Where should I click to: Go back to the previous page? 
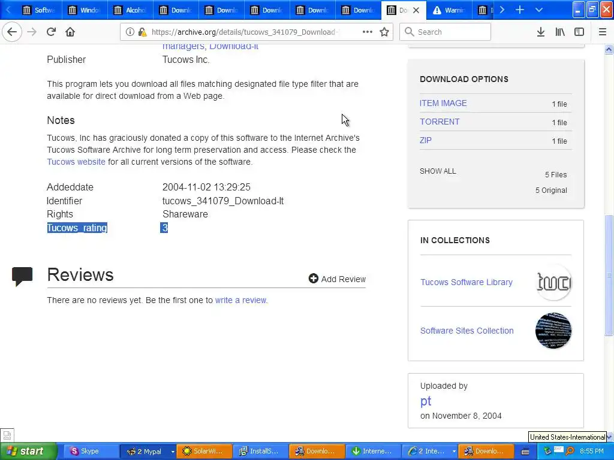coord(12,32)
